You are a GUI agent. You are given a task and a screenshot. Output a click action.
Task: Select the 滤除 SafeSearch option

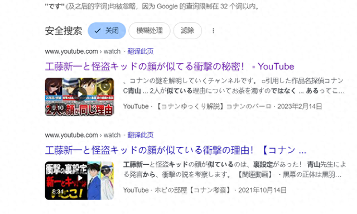(x=187, y=31)
